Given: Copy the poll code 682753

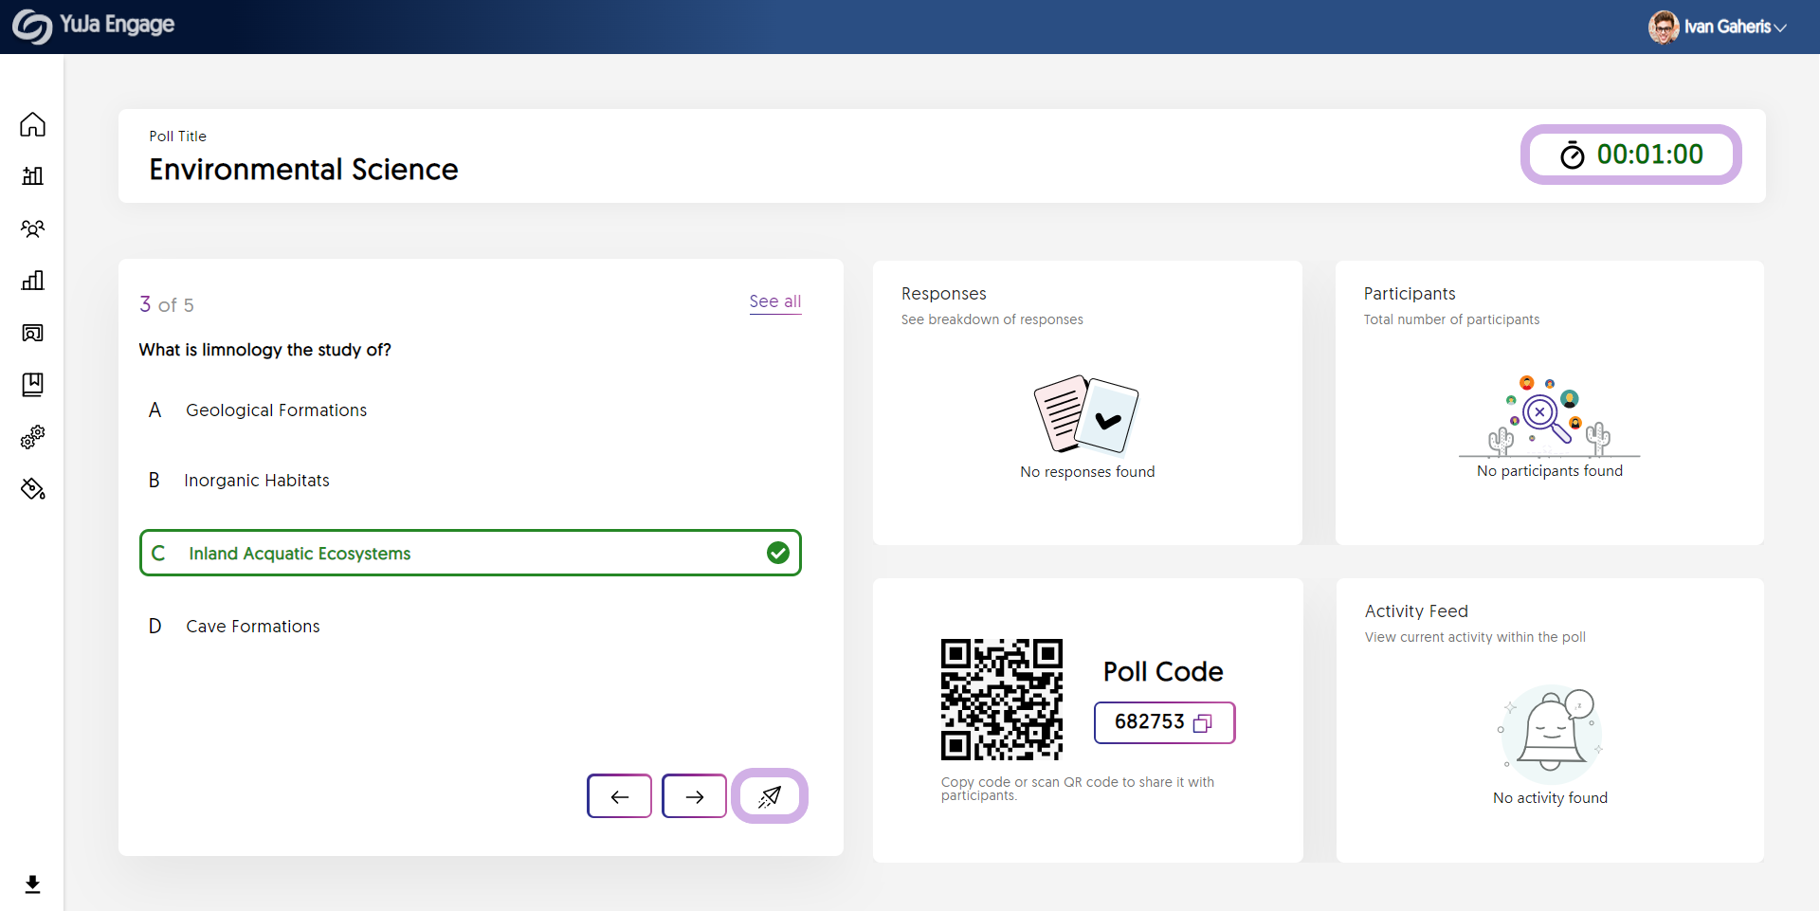Looking at the screenshot, I should 1202,723.
